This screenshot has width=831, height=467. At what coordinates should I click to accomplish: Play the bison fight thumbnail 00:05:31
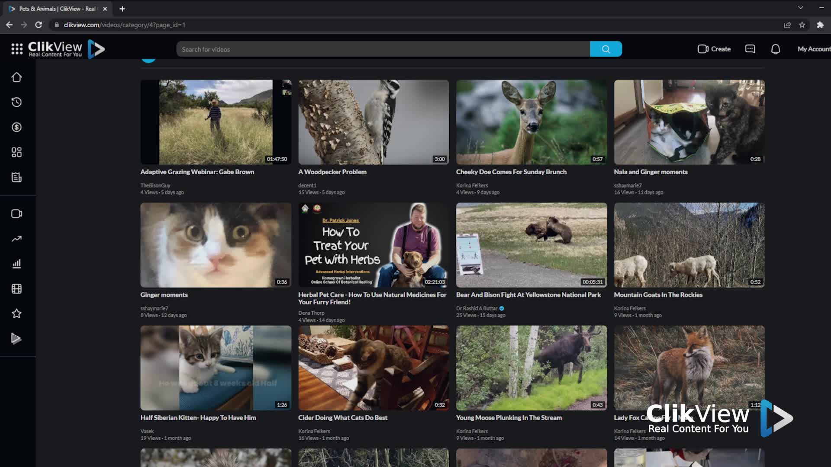point(531,245)
